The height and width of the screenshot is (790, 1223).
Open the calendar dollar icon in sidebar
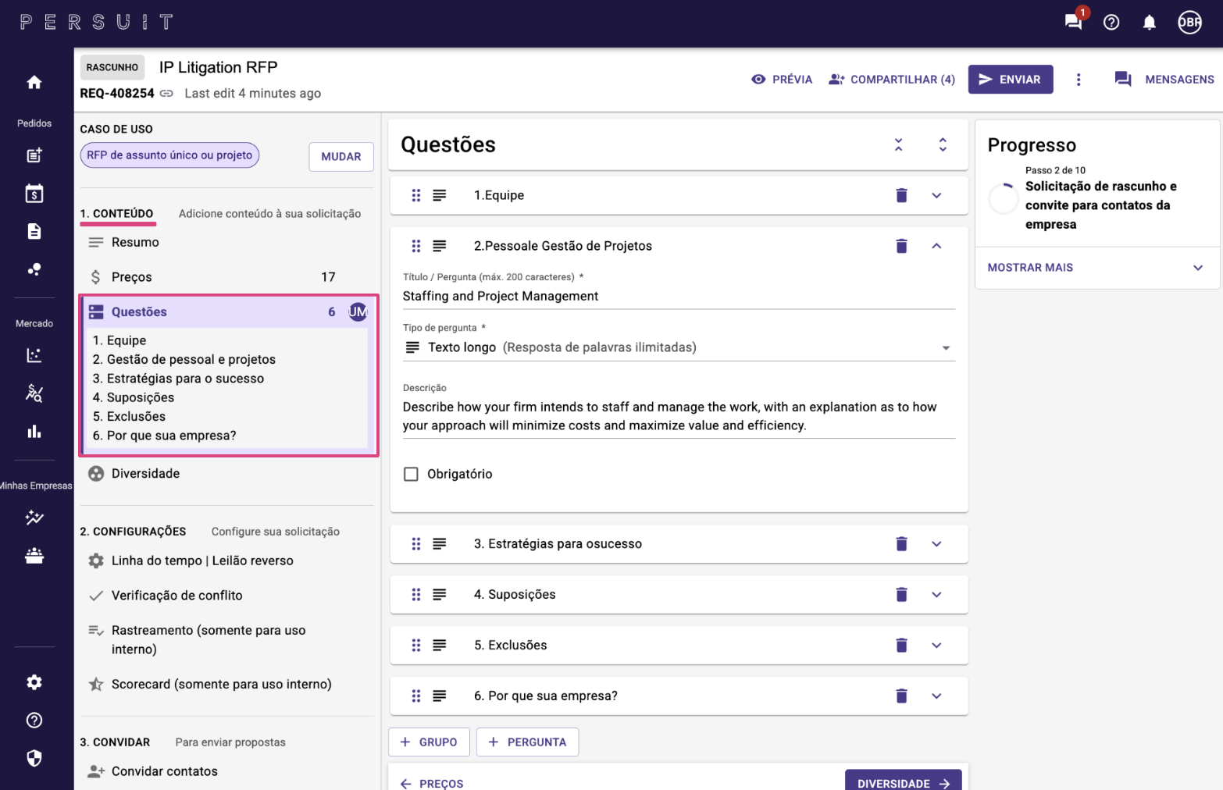click(x=34, y=194)
